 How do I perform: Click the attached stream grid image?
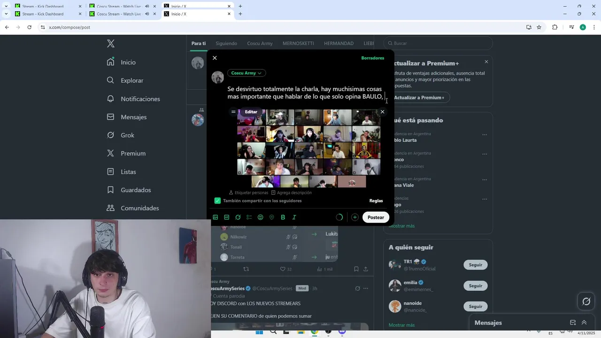[308, 148]
